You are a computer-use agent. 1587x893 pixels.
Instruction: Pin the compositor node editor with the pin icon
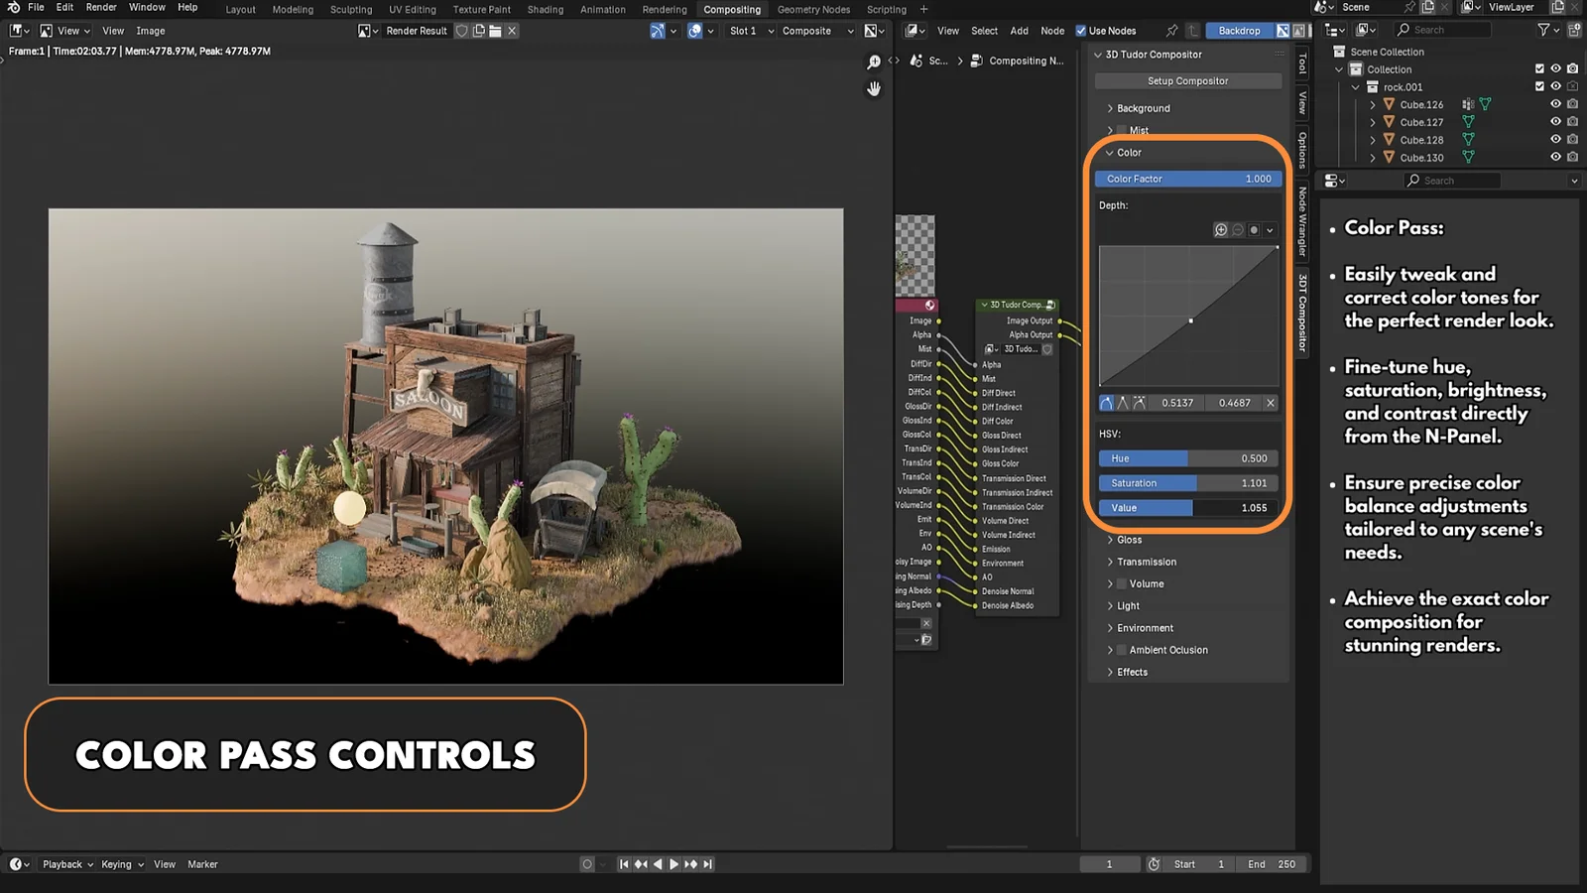(1172, 30)
